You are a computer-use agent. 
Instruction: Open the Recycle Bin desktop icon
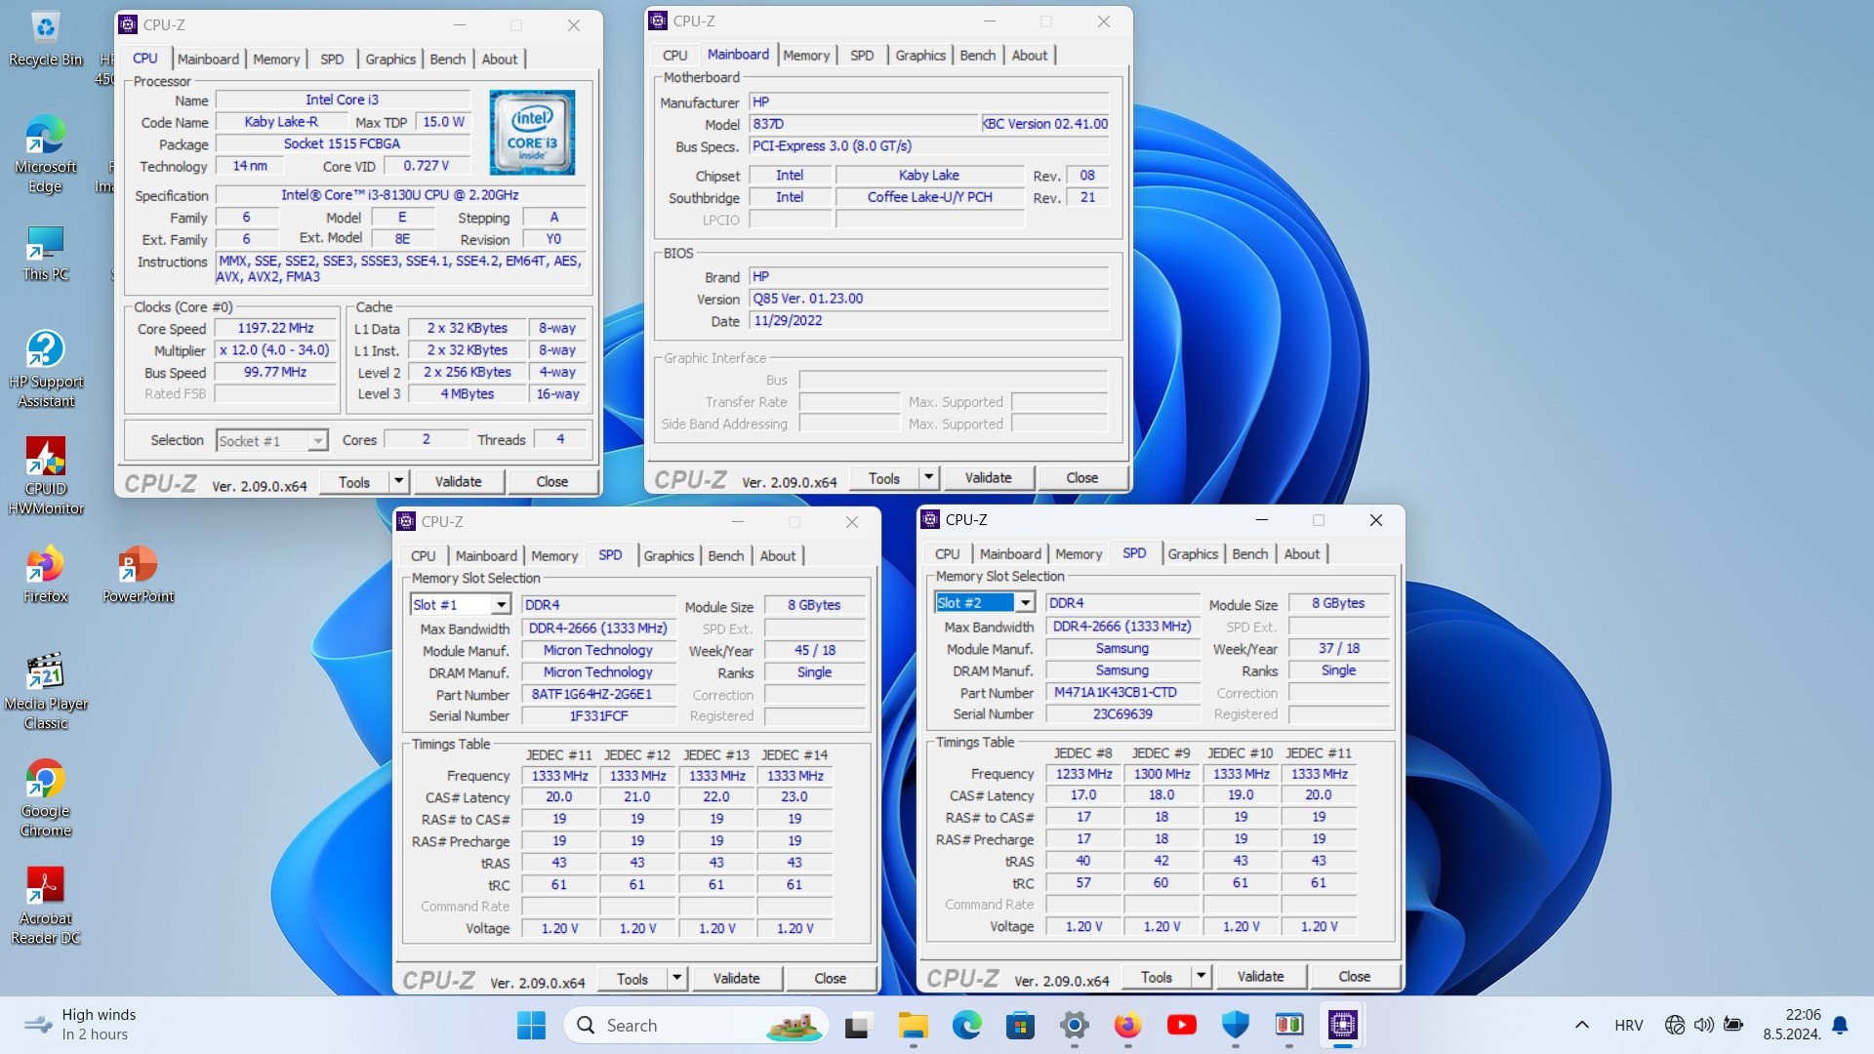45,39
